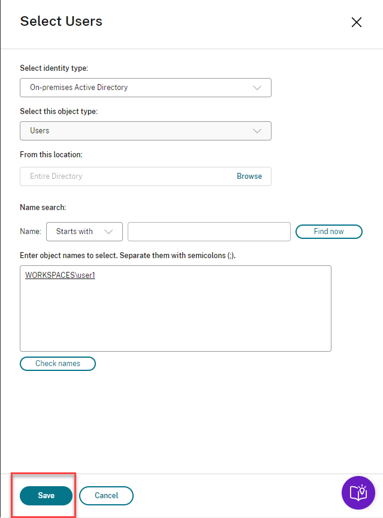This screenshot has width=383, height=518.
Task: Select the WORKSPACES\user1 entry
Action: (60, 276)
